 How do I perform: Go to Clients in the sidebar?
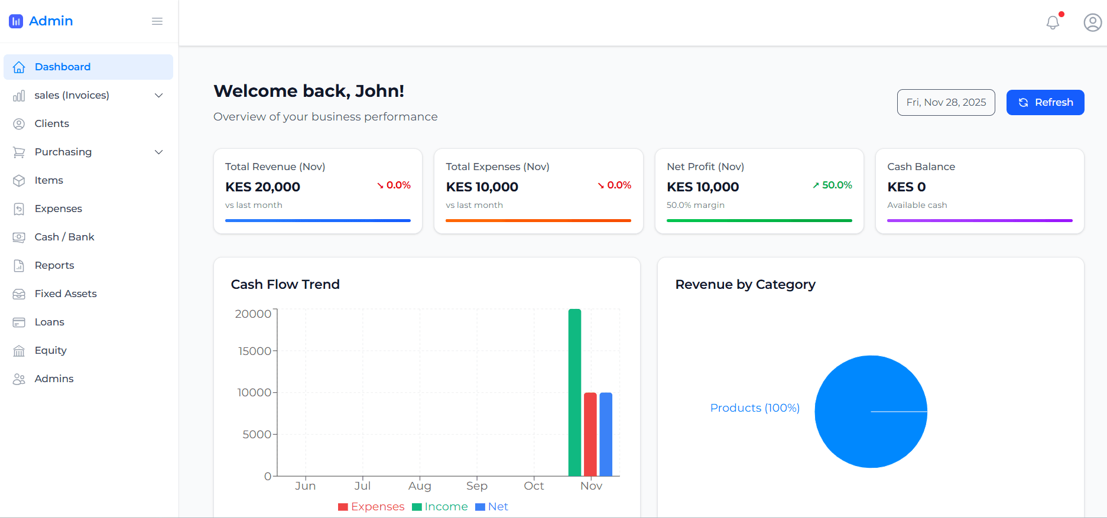click(52, 123)
